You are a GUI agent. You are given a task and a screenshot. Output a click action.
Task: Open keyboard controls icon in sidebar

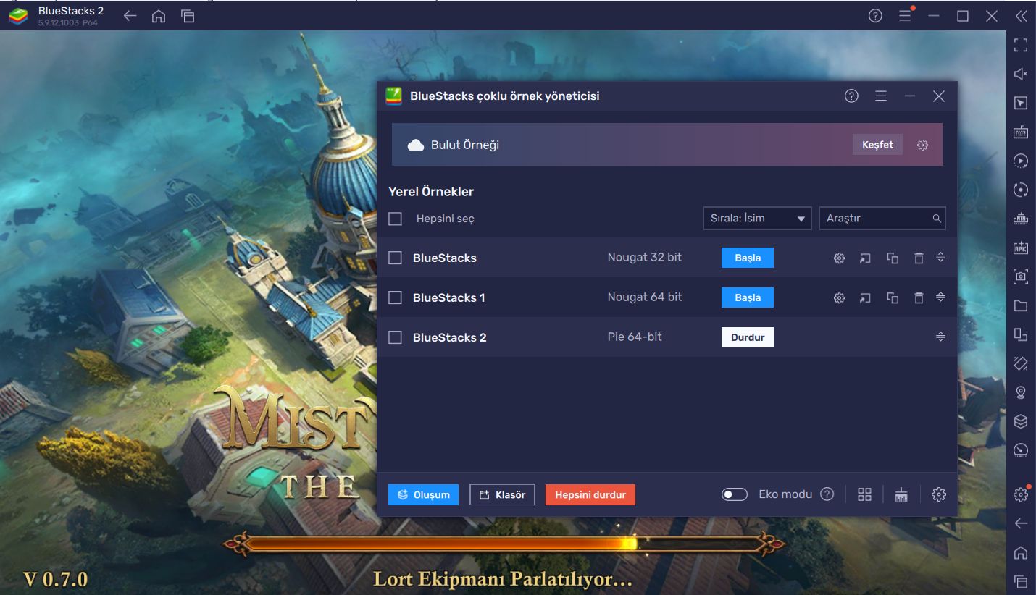[x=1021, y=132]
